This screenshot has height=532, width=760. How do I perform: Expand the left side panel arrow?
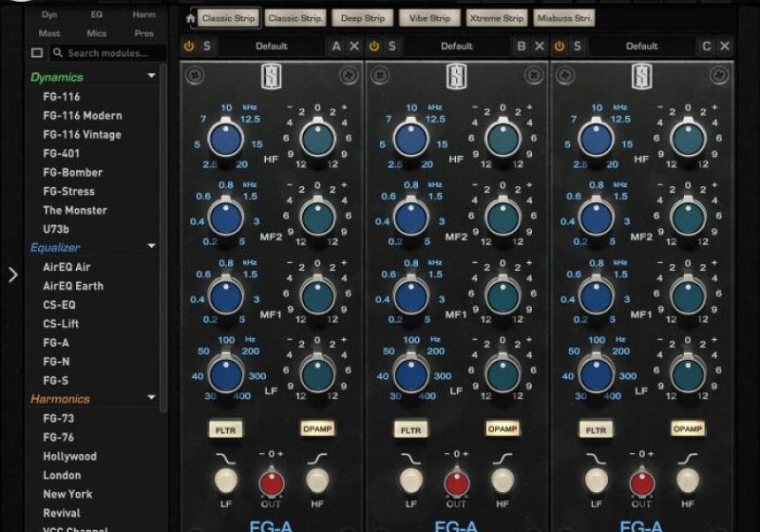12,275
